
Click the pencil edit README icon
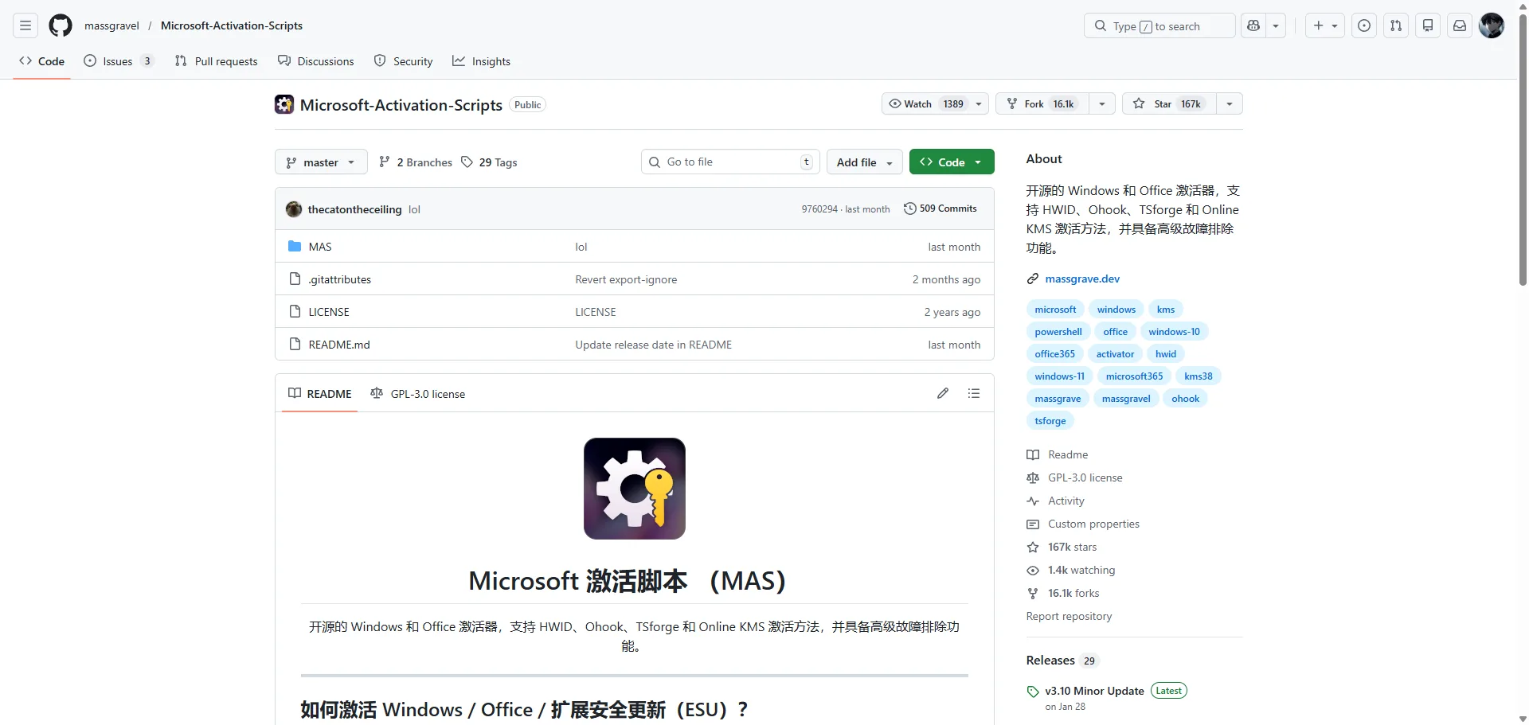tap(943, 393)
